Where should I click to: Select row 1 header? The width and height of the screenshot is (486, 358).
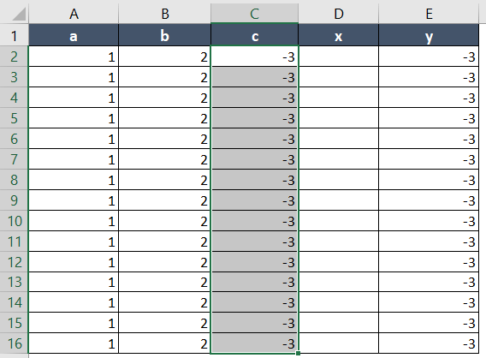tap(14, 35)
